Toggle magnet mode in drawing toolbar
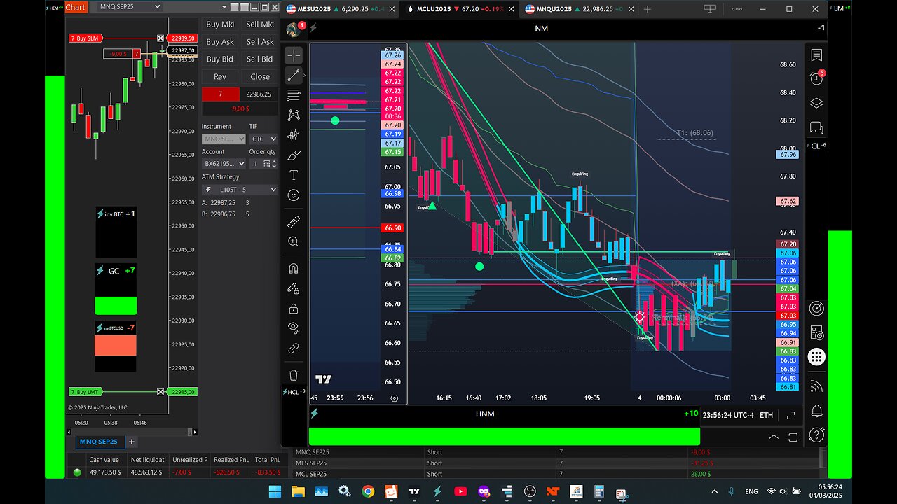Viewport: 897px width, 504px height. click(x=294, y=269)
